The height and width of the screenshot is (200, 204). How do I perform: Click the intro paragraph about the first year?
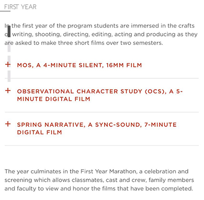click(x=101, y=34)
